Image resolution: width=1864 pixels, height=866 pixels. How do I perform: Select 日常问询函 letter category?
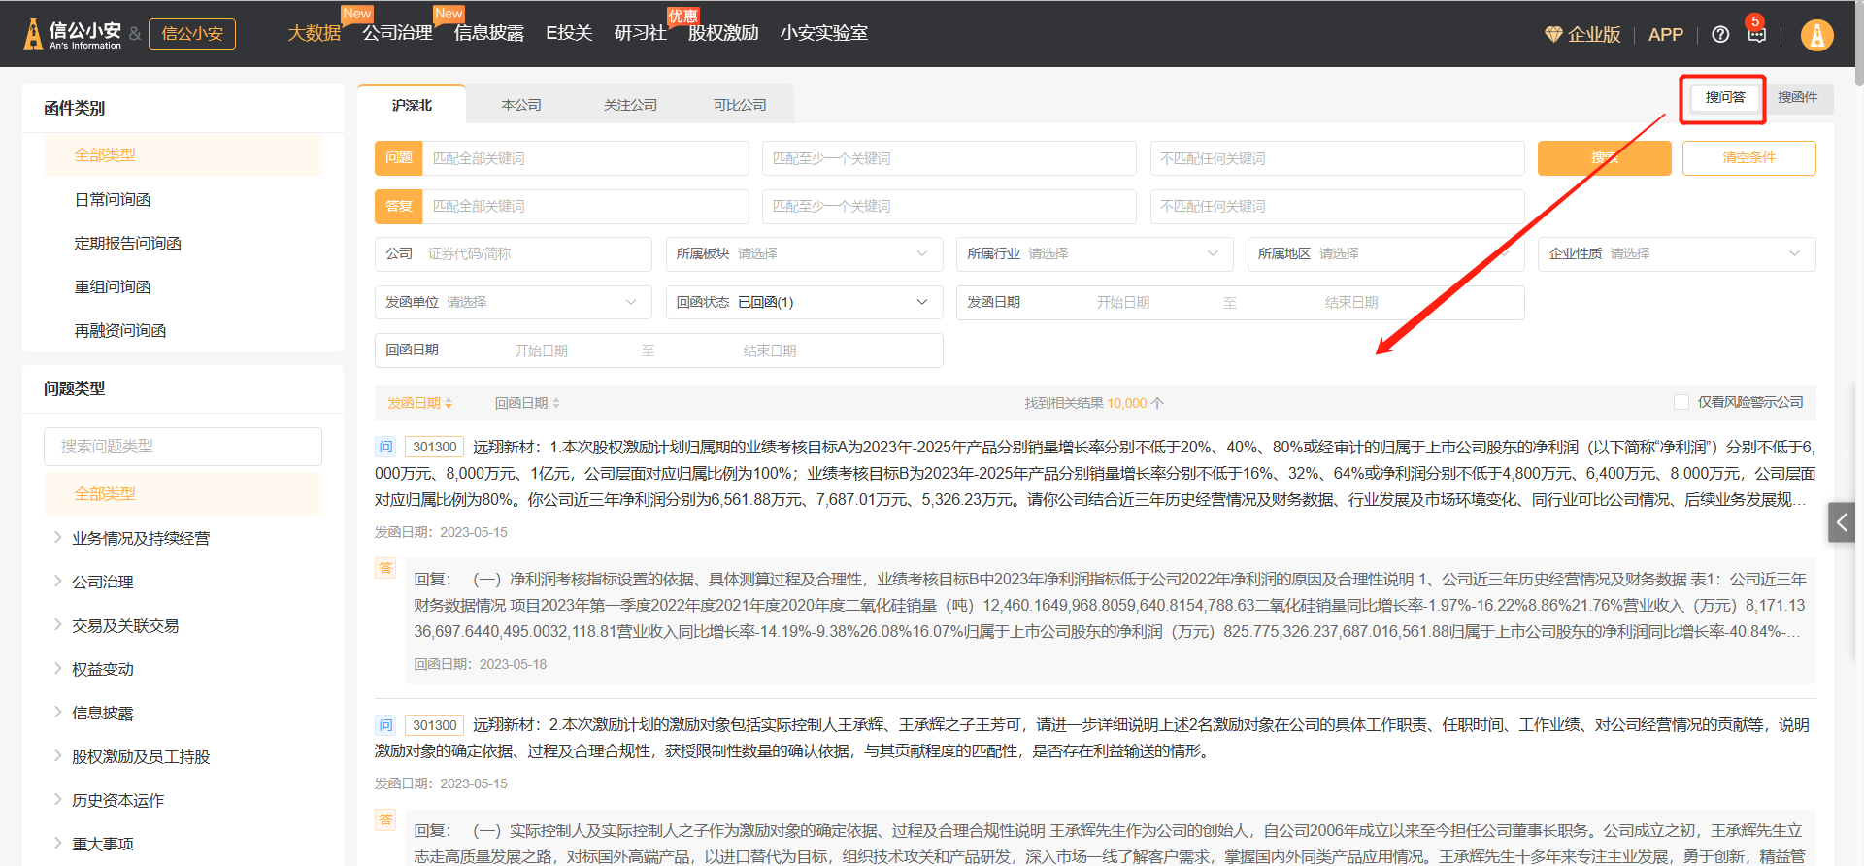tap(113, 200)
